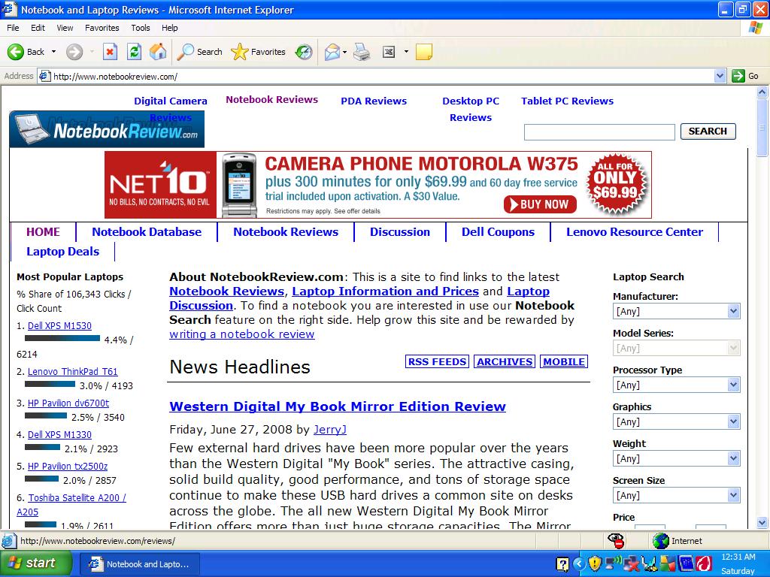Viewport: 770px width, 577px height.
Task: Open the History clock icon
Action: [x=304, y=52]
